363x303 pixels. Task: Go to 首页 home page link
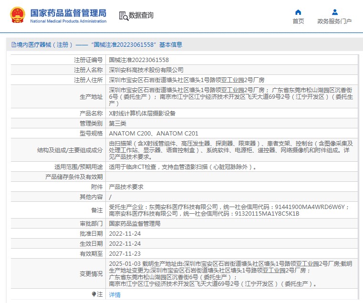click(x=298, y=21)
